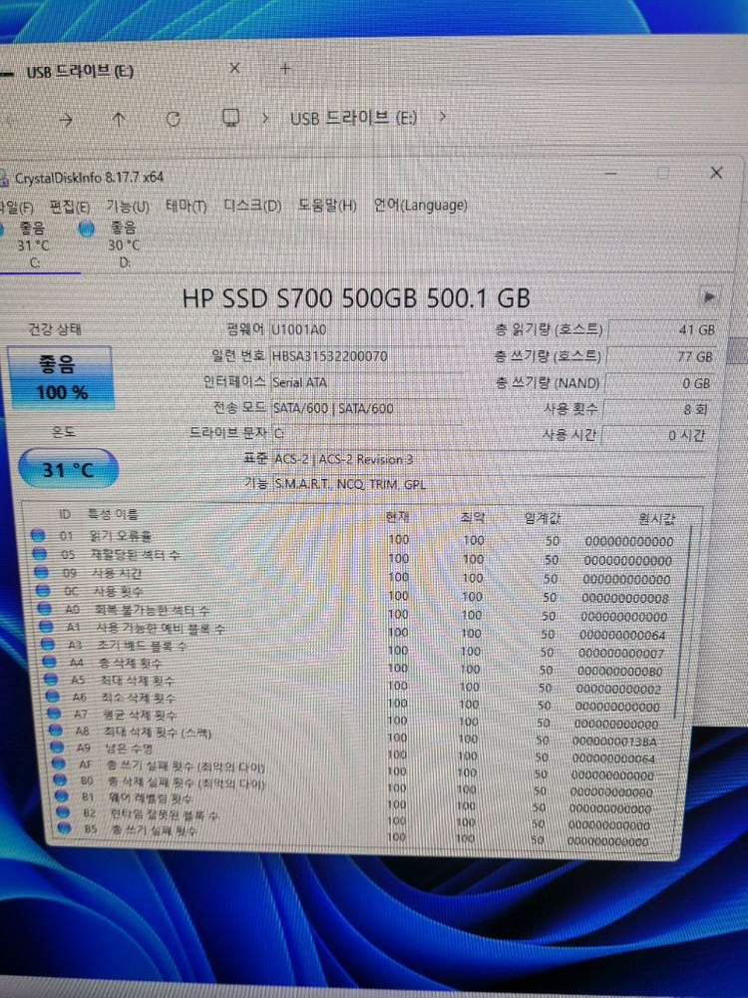Image resolution: width=748 pixels, height=998 pixels.
Task: Click the 현재 column header
Action: [x=398, y=517]
